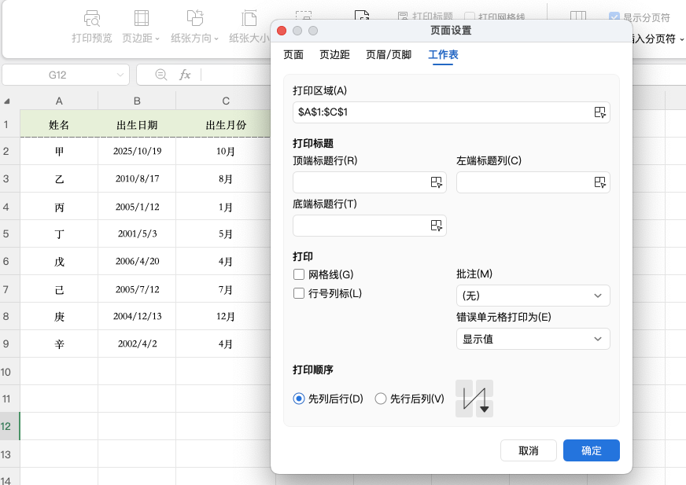Open the page margins (页边距) toolbar dropdown
Screen dimensions: 686x485
[x=141, y=27]
